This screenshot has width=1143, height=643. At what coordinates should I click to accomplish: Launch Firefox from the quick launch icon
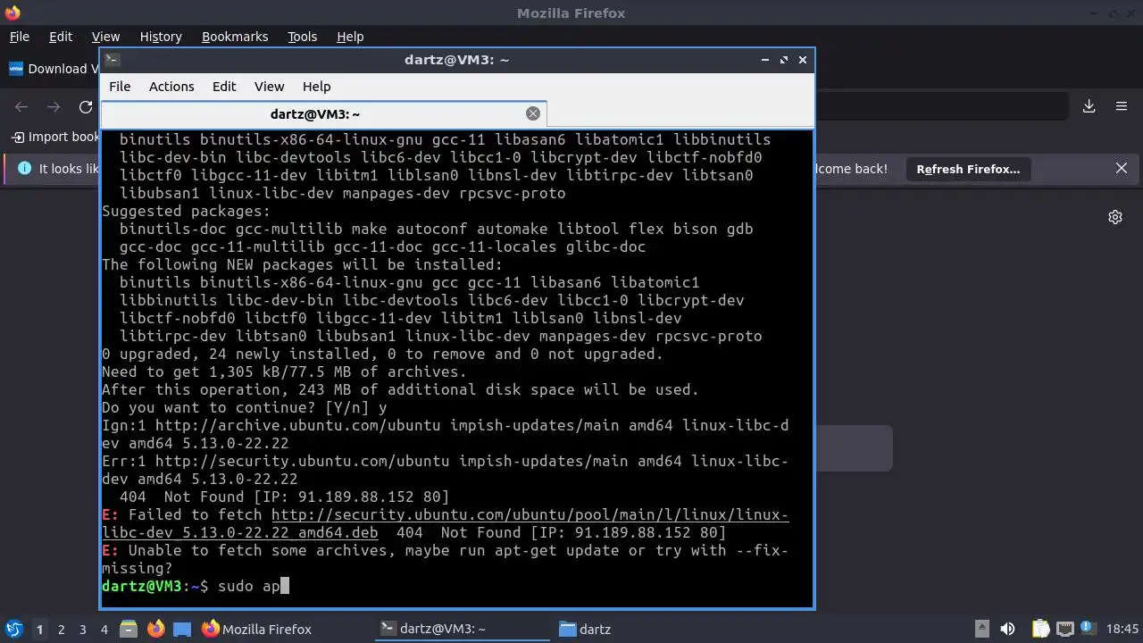pyautogui.click(x=155, y=629)
